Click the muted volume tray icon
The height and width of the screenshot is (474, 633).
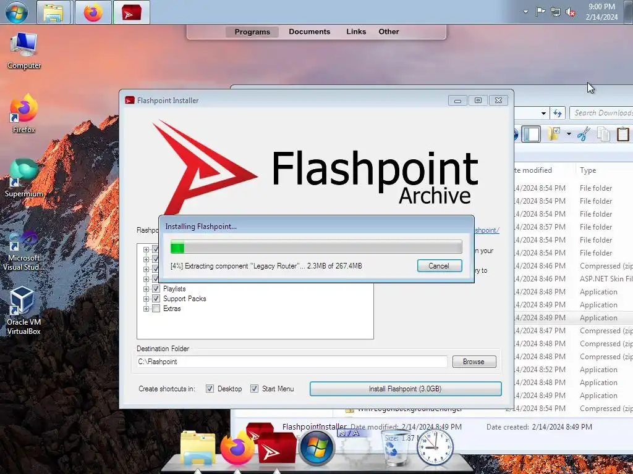(x=571, y=12)
